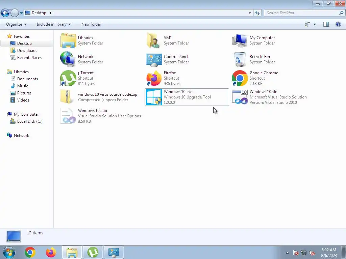Image resolution: width=346 pixels, height=259 pixels.
Task: Click 'Visual Studio Solution User Options' text
Action: (x=109, y=116)
